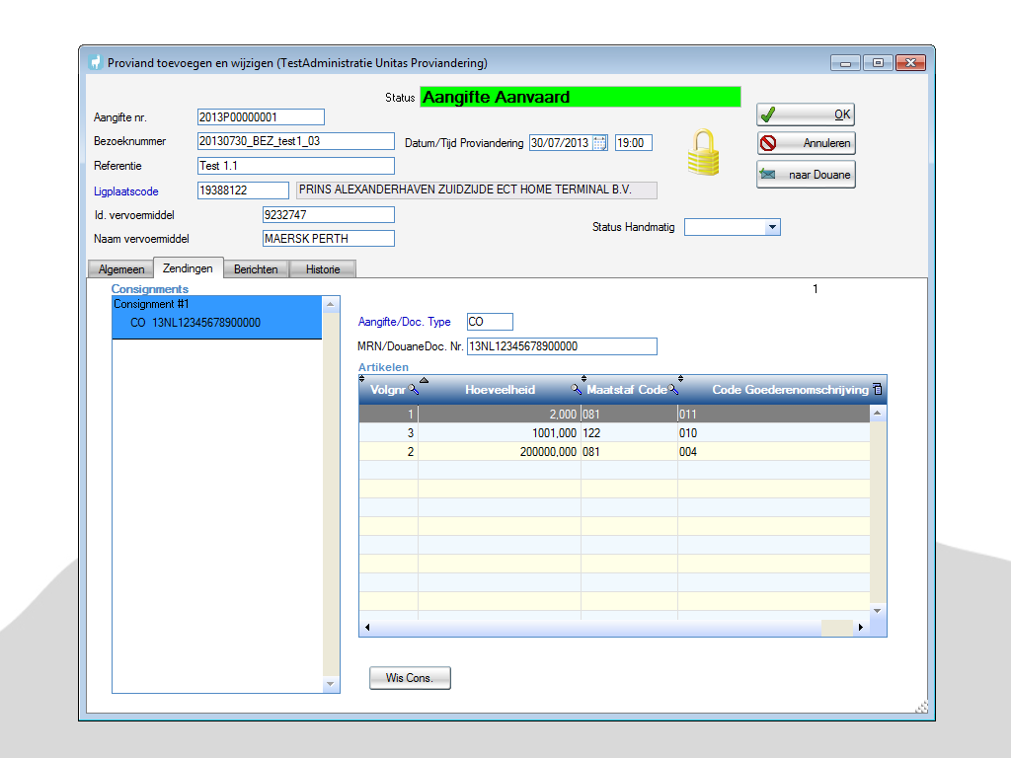
Task: Click the sort triangle above the Volgnr column
Action: click(424, 380)
